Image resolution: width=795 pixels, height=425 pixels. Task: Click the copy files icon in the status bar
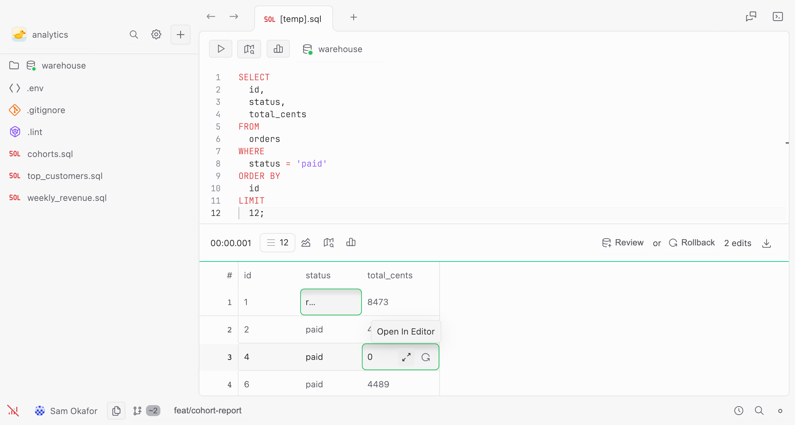(x=116, y=411)
